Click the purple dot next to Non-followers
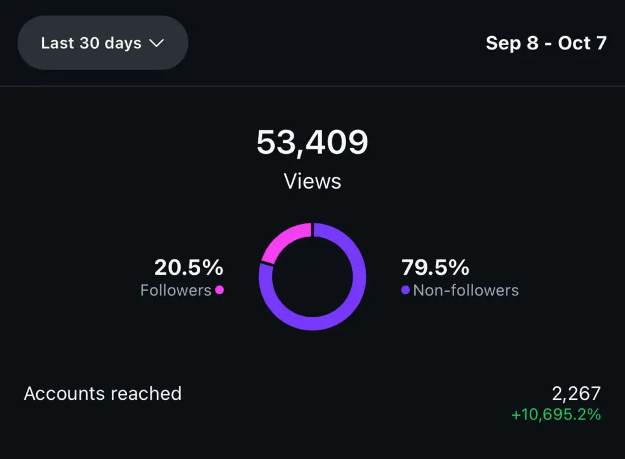 [405, 290]
